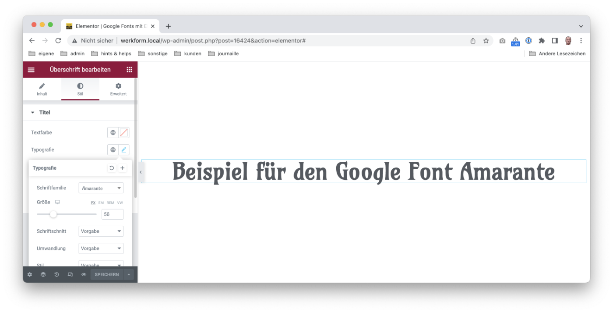Open the 'hints & helps' bookmarks folder

coord(111,53)
